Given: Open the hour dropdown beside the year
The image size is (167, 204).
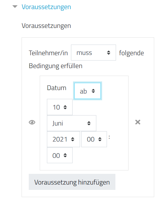Looking at the screenshot, I should pos(94,139).
